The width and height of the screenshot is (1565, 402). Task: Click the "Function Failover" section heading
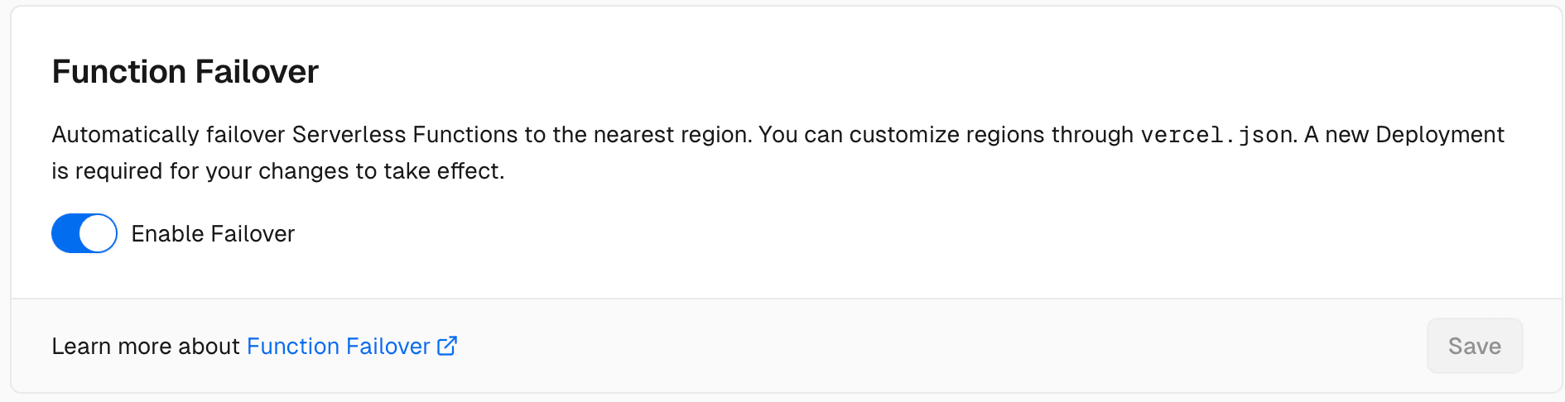point(185,72)
